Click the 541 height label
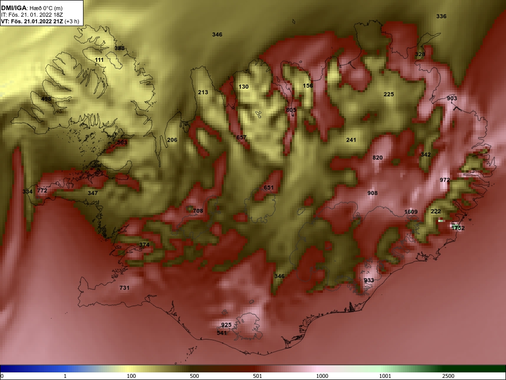This screenshot has height=380, width=506. [222, 332]
